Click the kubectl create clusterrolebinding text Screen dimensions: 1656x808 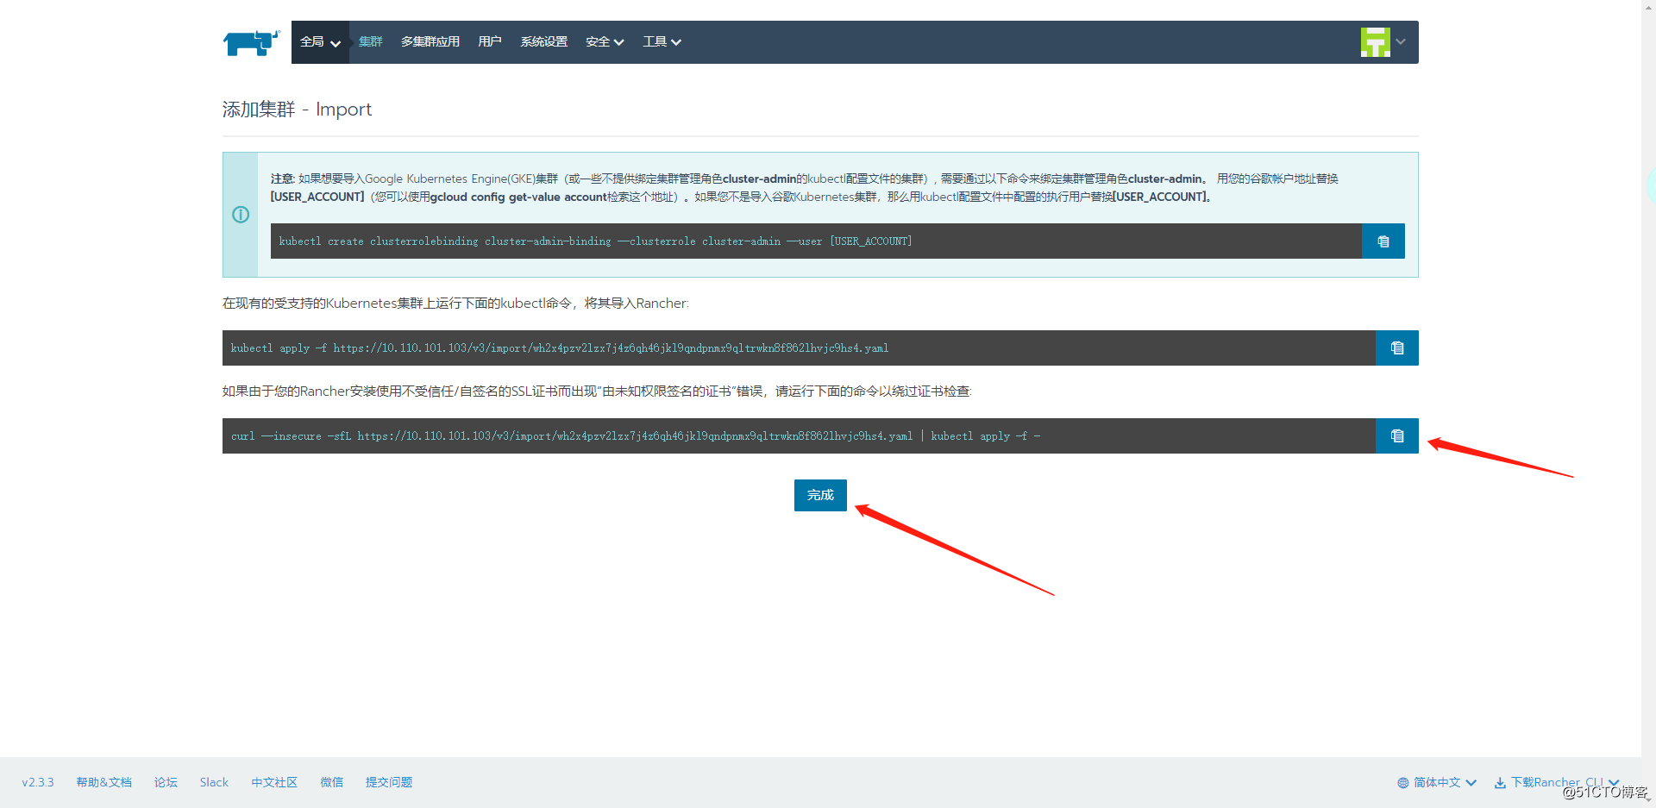[x=595, y=241]
